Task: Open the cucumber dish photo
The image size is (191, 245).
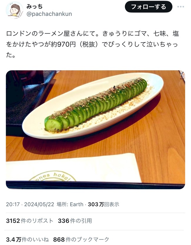Action: [95, 130]
